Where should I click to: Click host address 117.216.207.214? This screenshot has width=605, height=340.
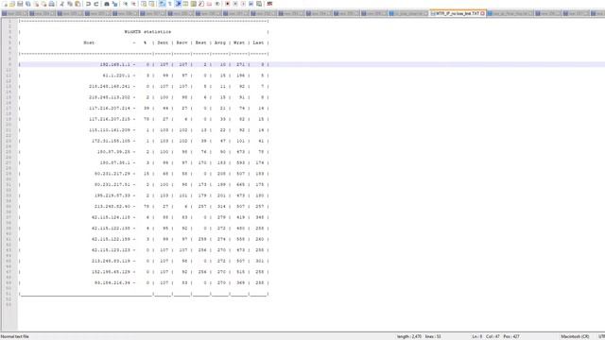pos(110,109)
